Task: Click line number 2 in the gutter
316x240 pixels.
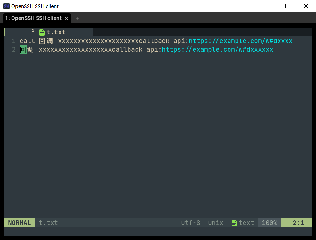Action: coord(13,49)
